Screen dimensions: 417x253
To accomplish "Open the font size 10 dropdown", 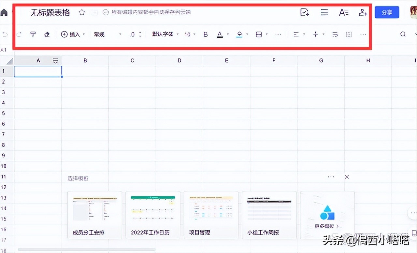I will pos(190,34).
